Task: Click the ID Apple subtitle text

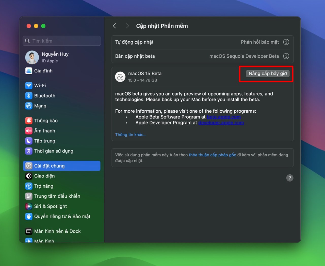Action: pos(50,61)
